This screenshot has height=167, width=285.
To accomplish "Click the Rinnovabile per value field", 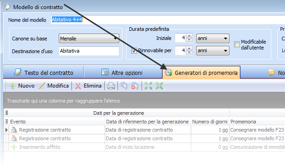I will point(180,50).
